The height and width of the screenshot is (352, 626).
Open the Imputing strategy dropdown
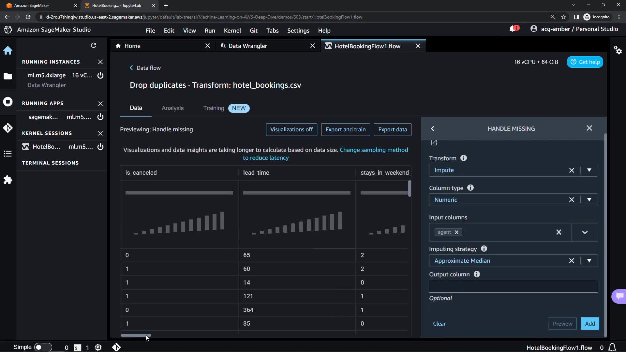click(589, 261)
